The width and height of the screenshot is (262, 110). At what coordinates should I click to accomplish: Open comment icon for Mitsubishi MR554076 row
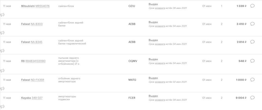(x=252, y=6)
